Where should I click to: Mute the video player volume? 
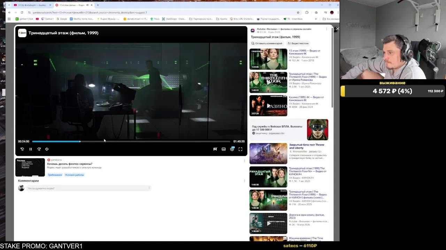(x=47, y=149)
